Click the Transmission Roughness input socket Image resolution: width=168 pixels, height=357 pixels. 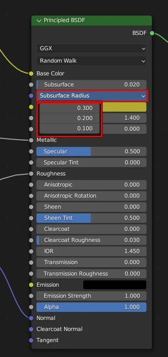(x=31, y=274)
